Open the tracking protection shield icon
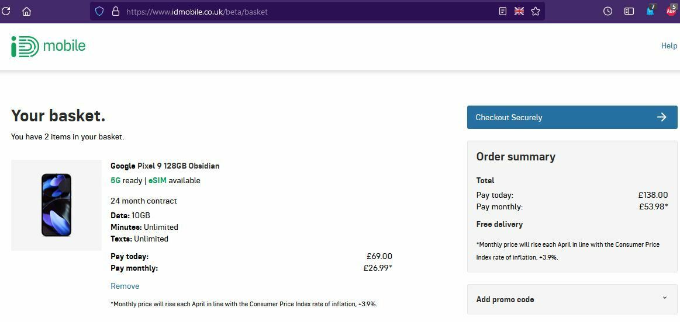This screenshot has width=680, height=322. (x=99, y=11)
